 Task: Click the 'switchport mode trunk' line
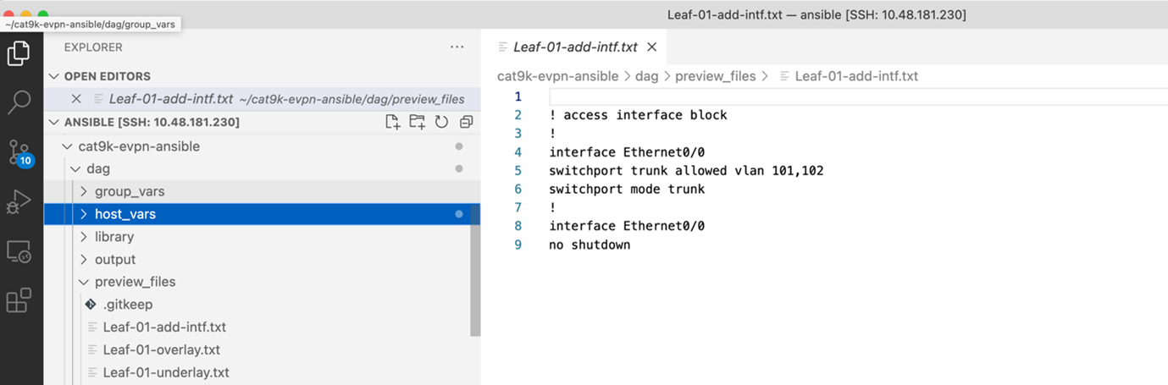point(627,190)
